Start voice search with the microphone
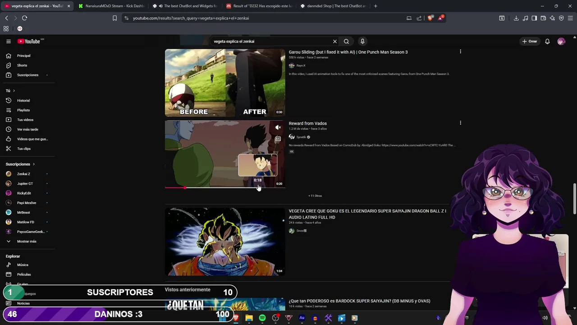577x325 pixels. pyautogui.click(x=362, y=41)
